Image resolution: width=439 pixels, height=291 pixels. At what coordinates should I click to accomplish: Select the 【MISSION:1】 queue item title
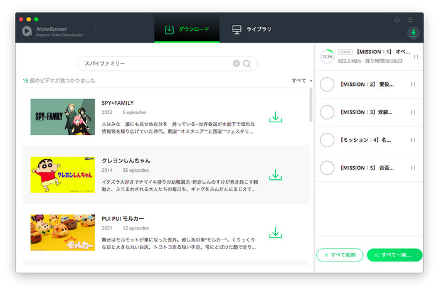click(383, 52)
